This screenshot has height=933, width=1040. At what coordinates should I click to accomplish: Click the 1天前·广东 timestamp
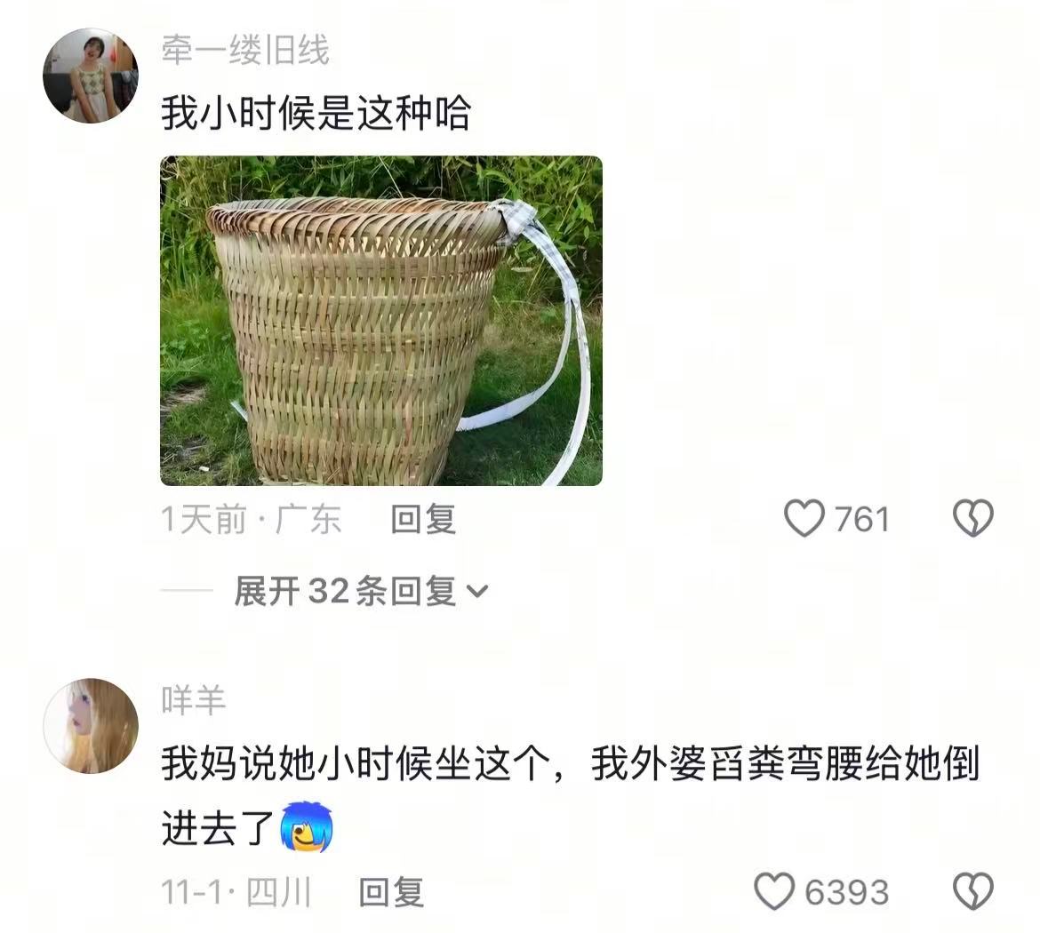[252, 519]
